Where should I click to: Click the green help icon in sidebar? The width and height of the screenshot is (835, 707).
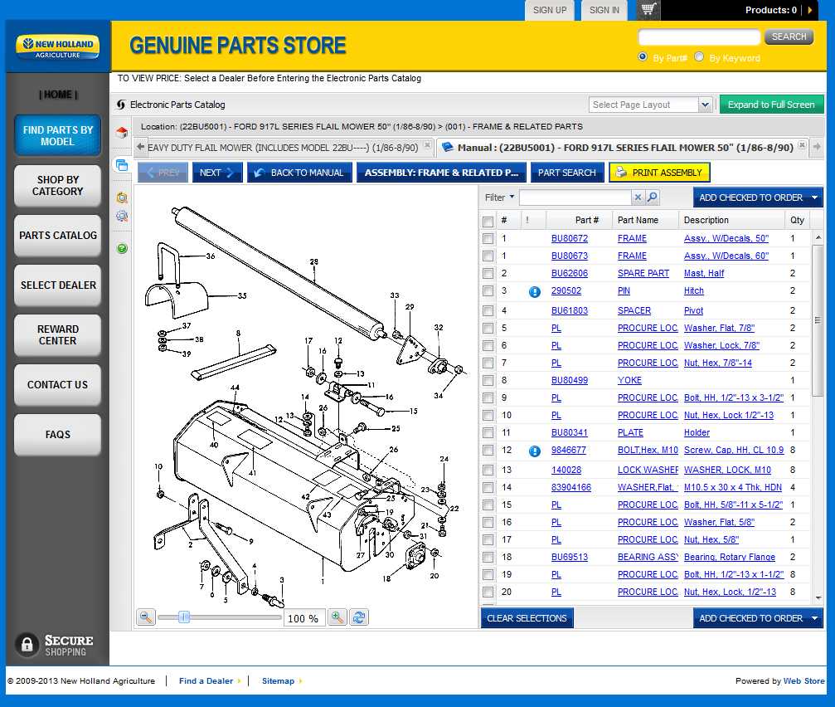pyautogui.click(x=122, y=248)
